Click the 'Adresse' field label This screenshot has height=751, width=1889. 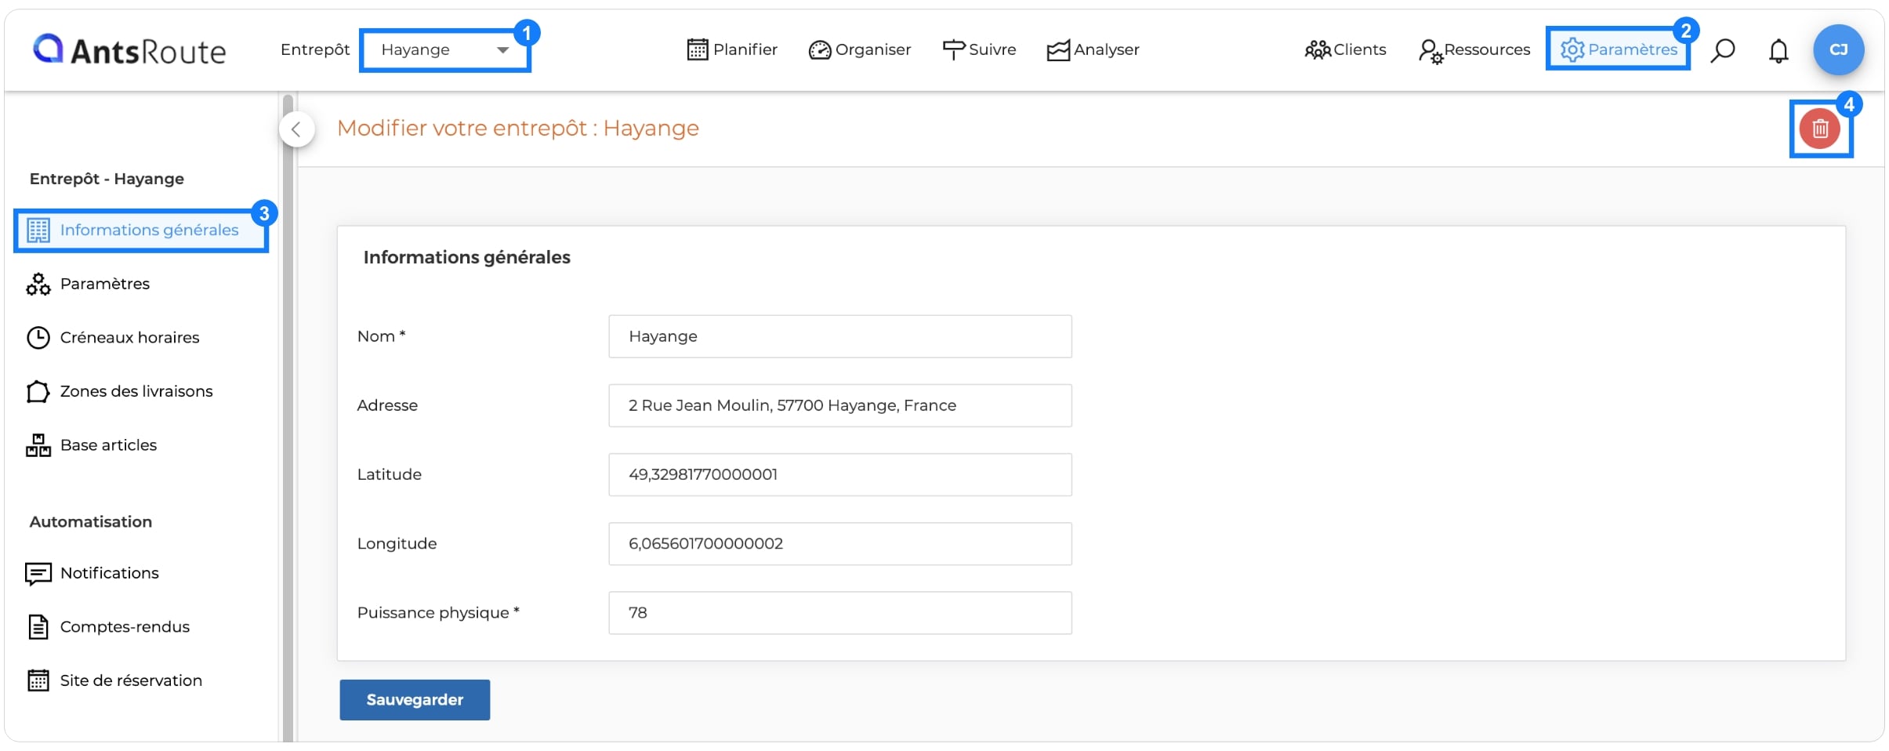(387, 405)
